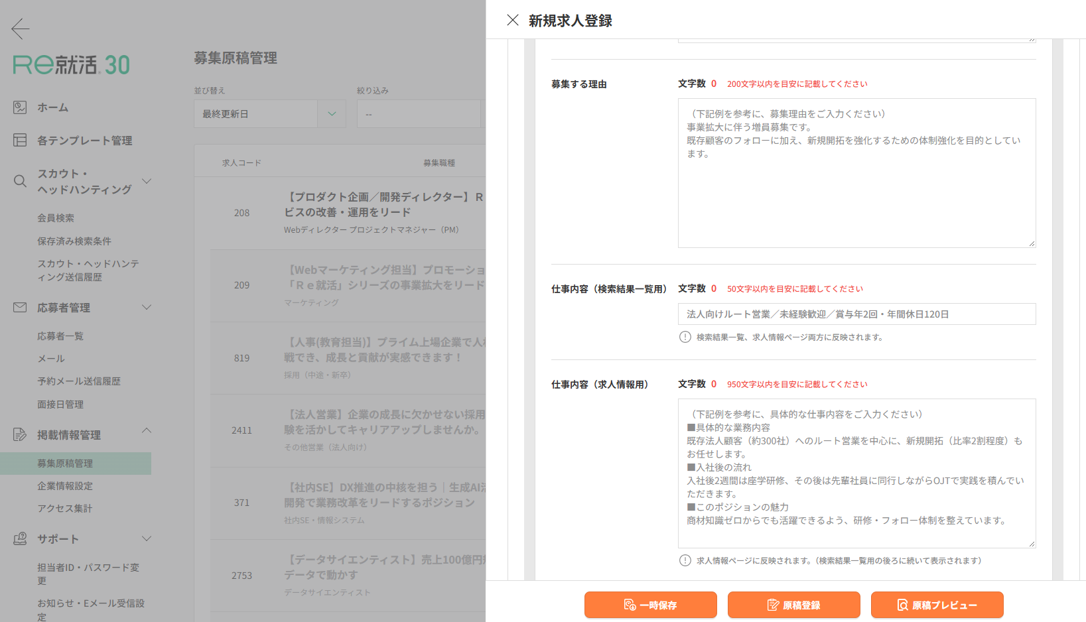Click the back arrow icon

pyautogui.click(x=21, y=28)
